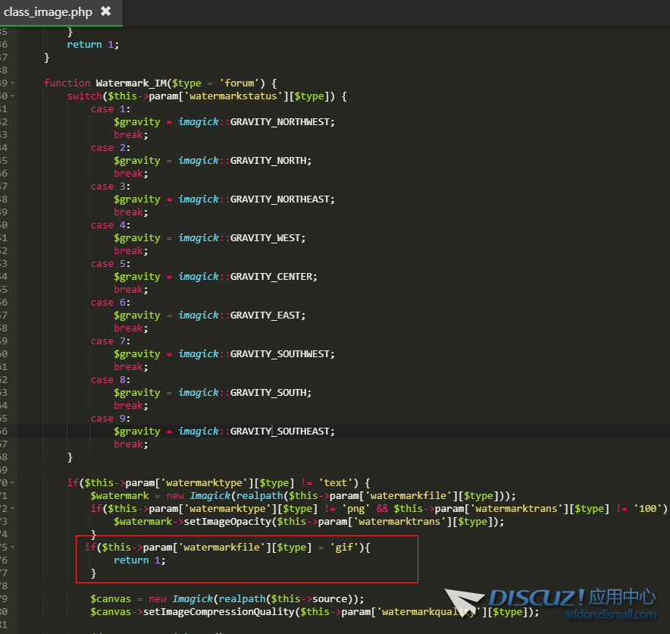This screenshot has height=634, width=670.
Task: Click the 'text' string literal
Action: point(336,482)
